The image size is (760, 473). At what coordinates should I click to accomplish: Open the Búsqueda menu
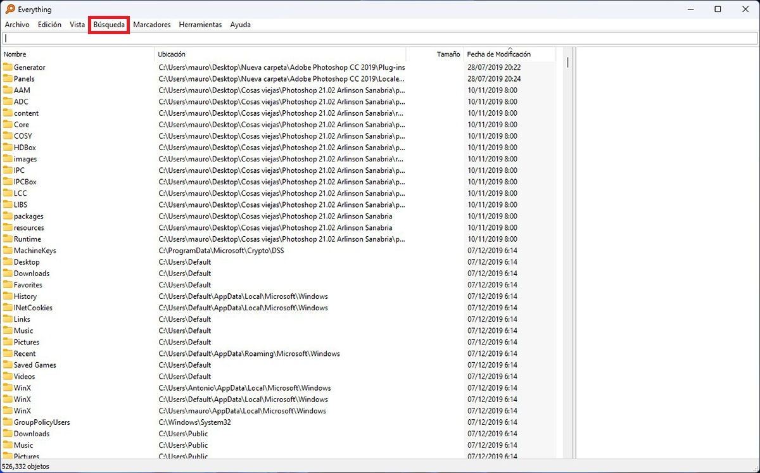click(109, 25)
